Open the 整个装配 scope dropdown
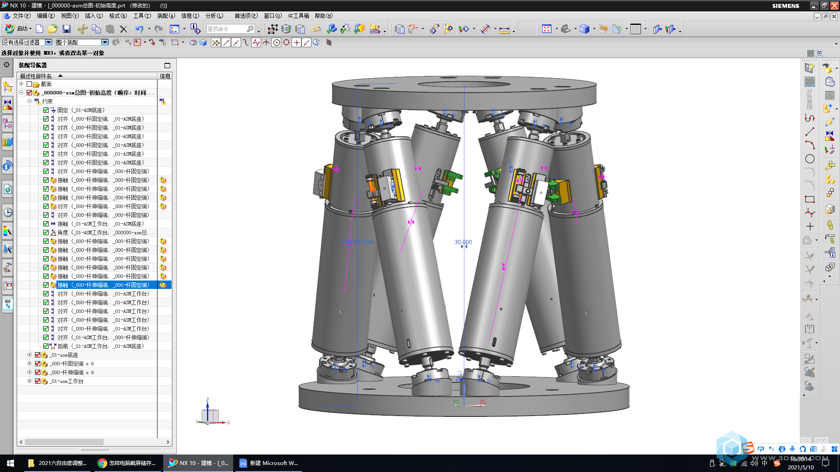 [105, 42]
